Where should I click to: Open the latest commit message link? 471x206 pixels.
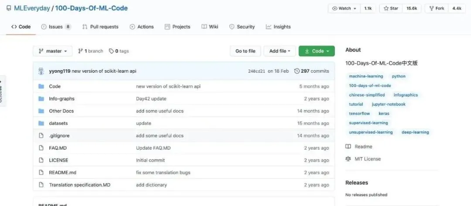click(x=104, y=71)
